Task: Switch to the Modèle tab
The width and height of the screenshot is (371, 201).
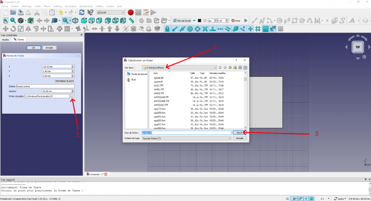Action: 6,40
